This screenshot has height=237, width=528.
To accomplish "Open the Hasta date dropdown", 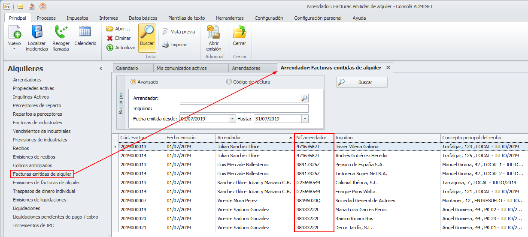I will click(x=305, y=119).
